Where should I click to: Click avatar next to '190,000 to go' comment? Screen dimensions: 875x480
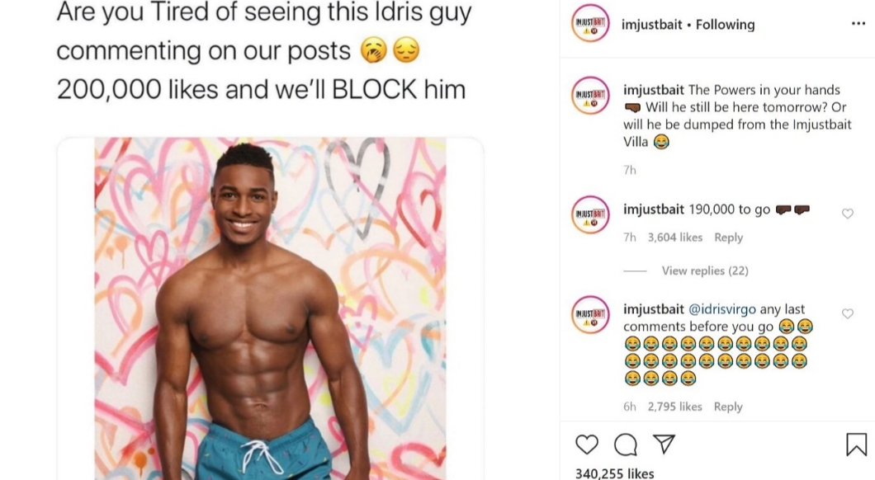590,214
